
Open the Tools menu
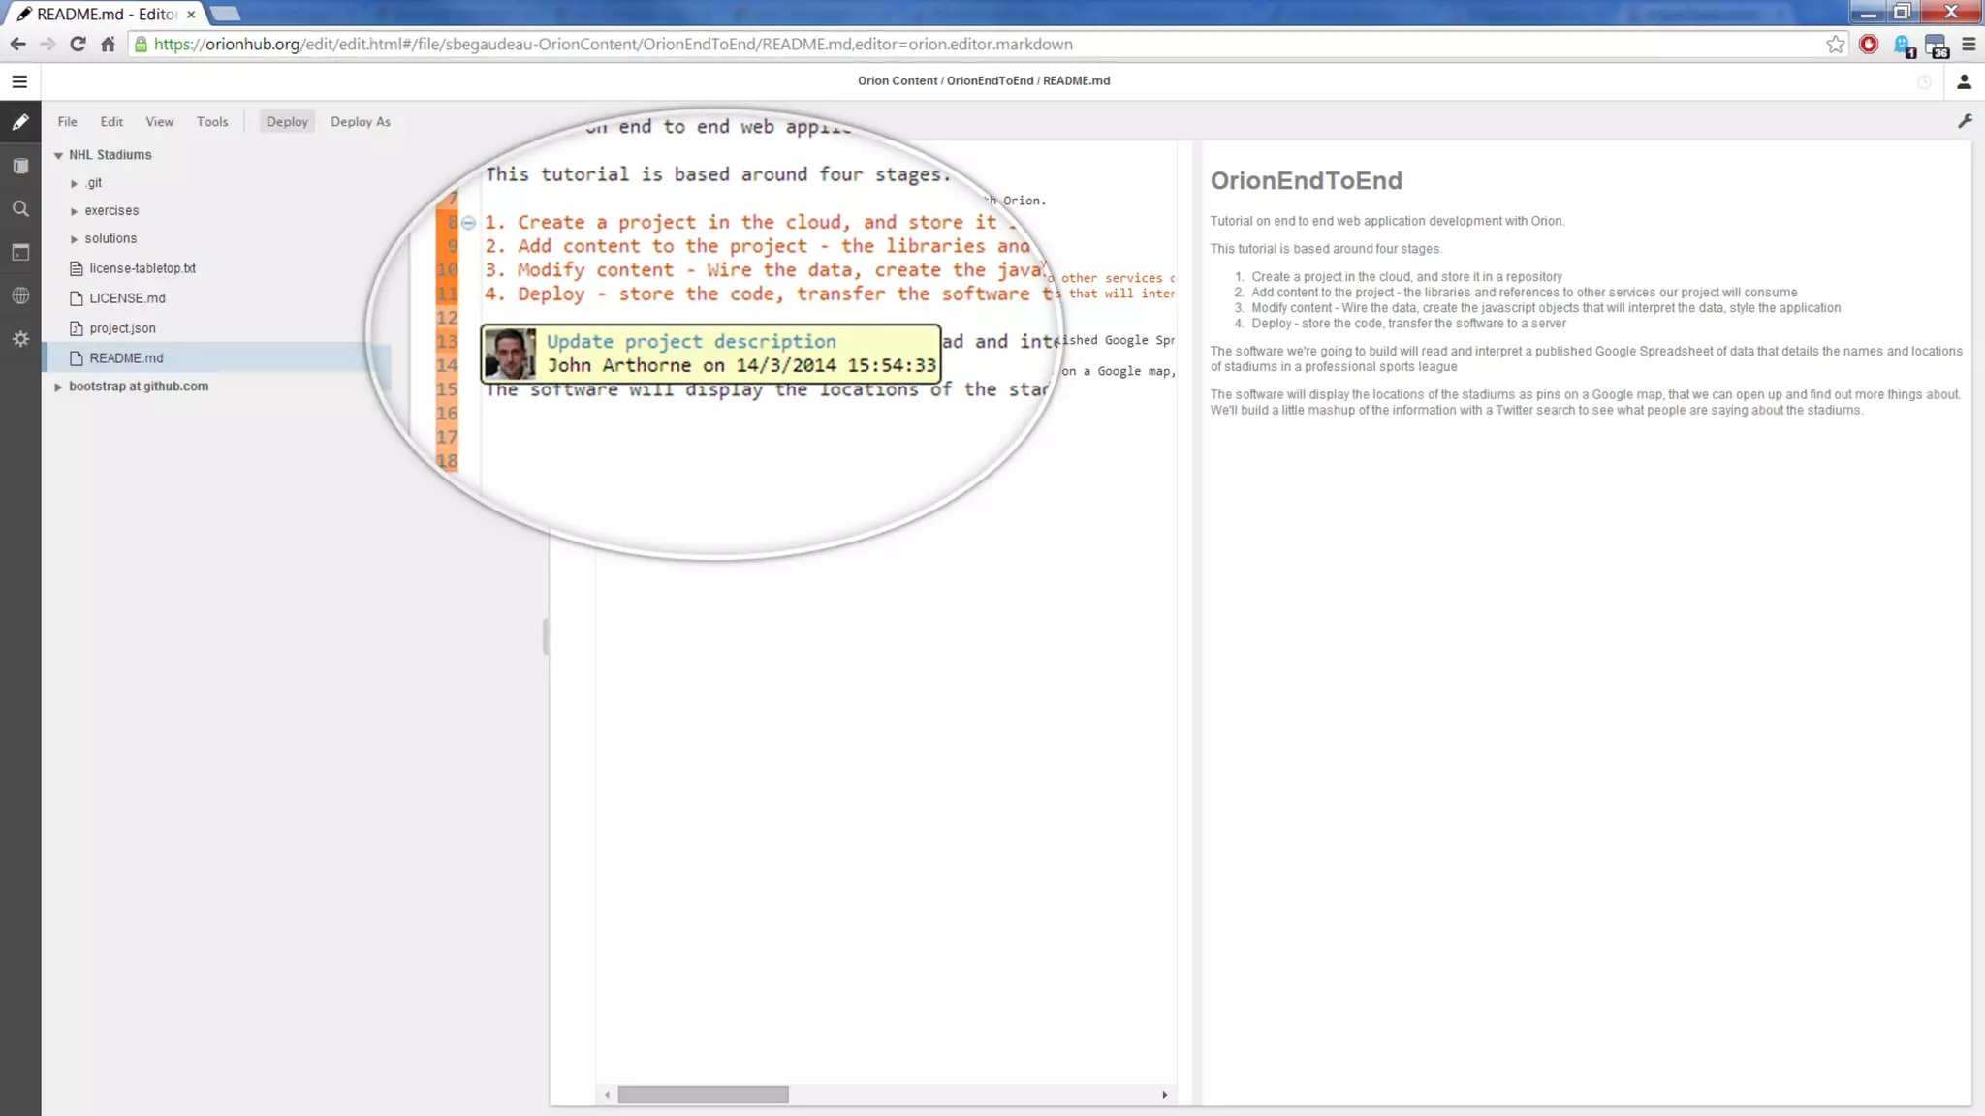[x=212, y=122]
